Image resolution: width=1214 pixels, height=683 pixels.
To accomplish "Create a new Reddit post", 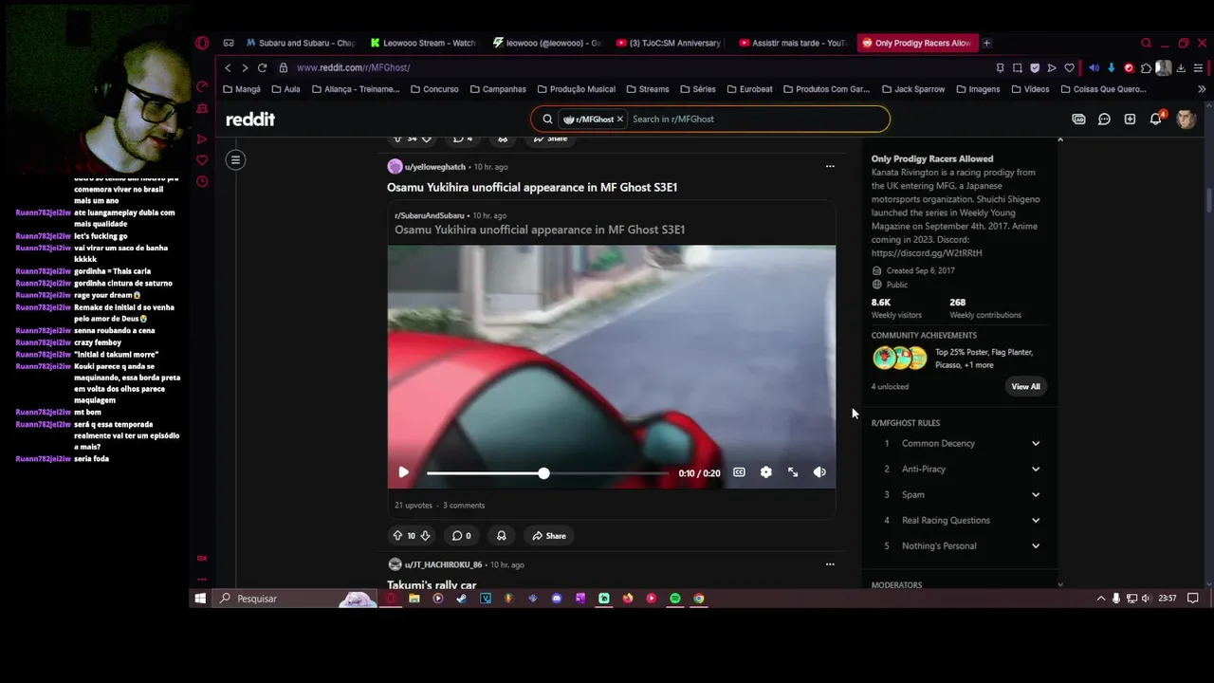I will tap(1130, 119).
